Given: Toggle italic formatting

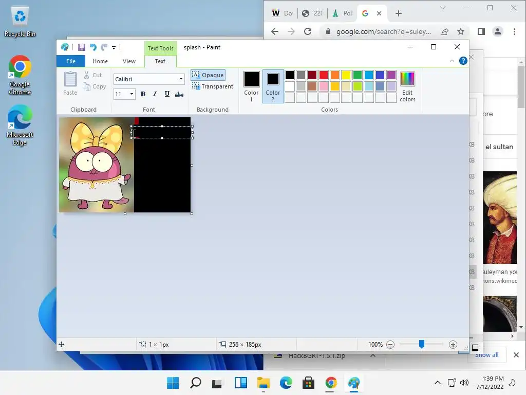Looking at the screenshot, I should [155, 94].
